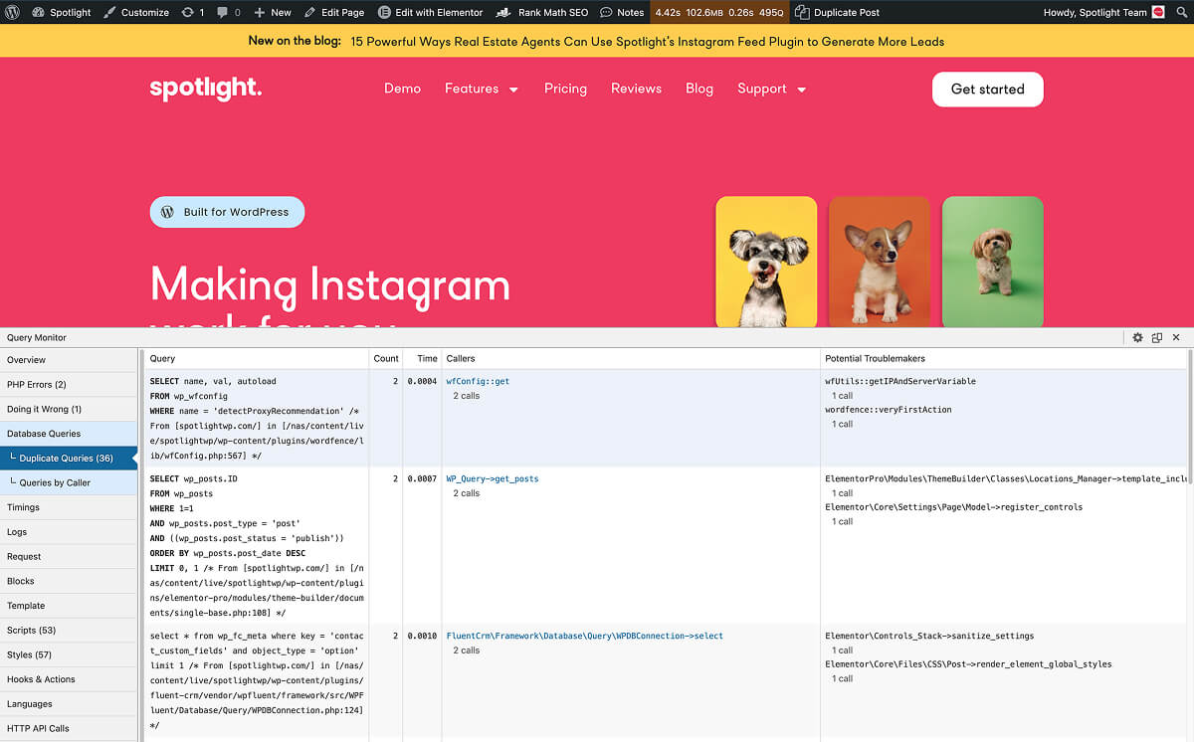Click wfUtils::getIPAndServerVariable troublemaker entry
The width and height of the screenshot is (1194, 742).
[900, 381]
